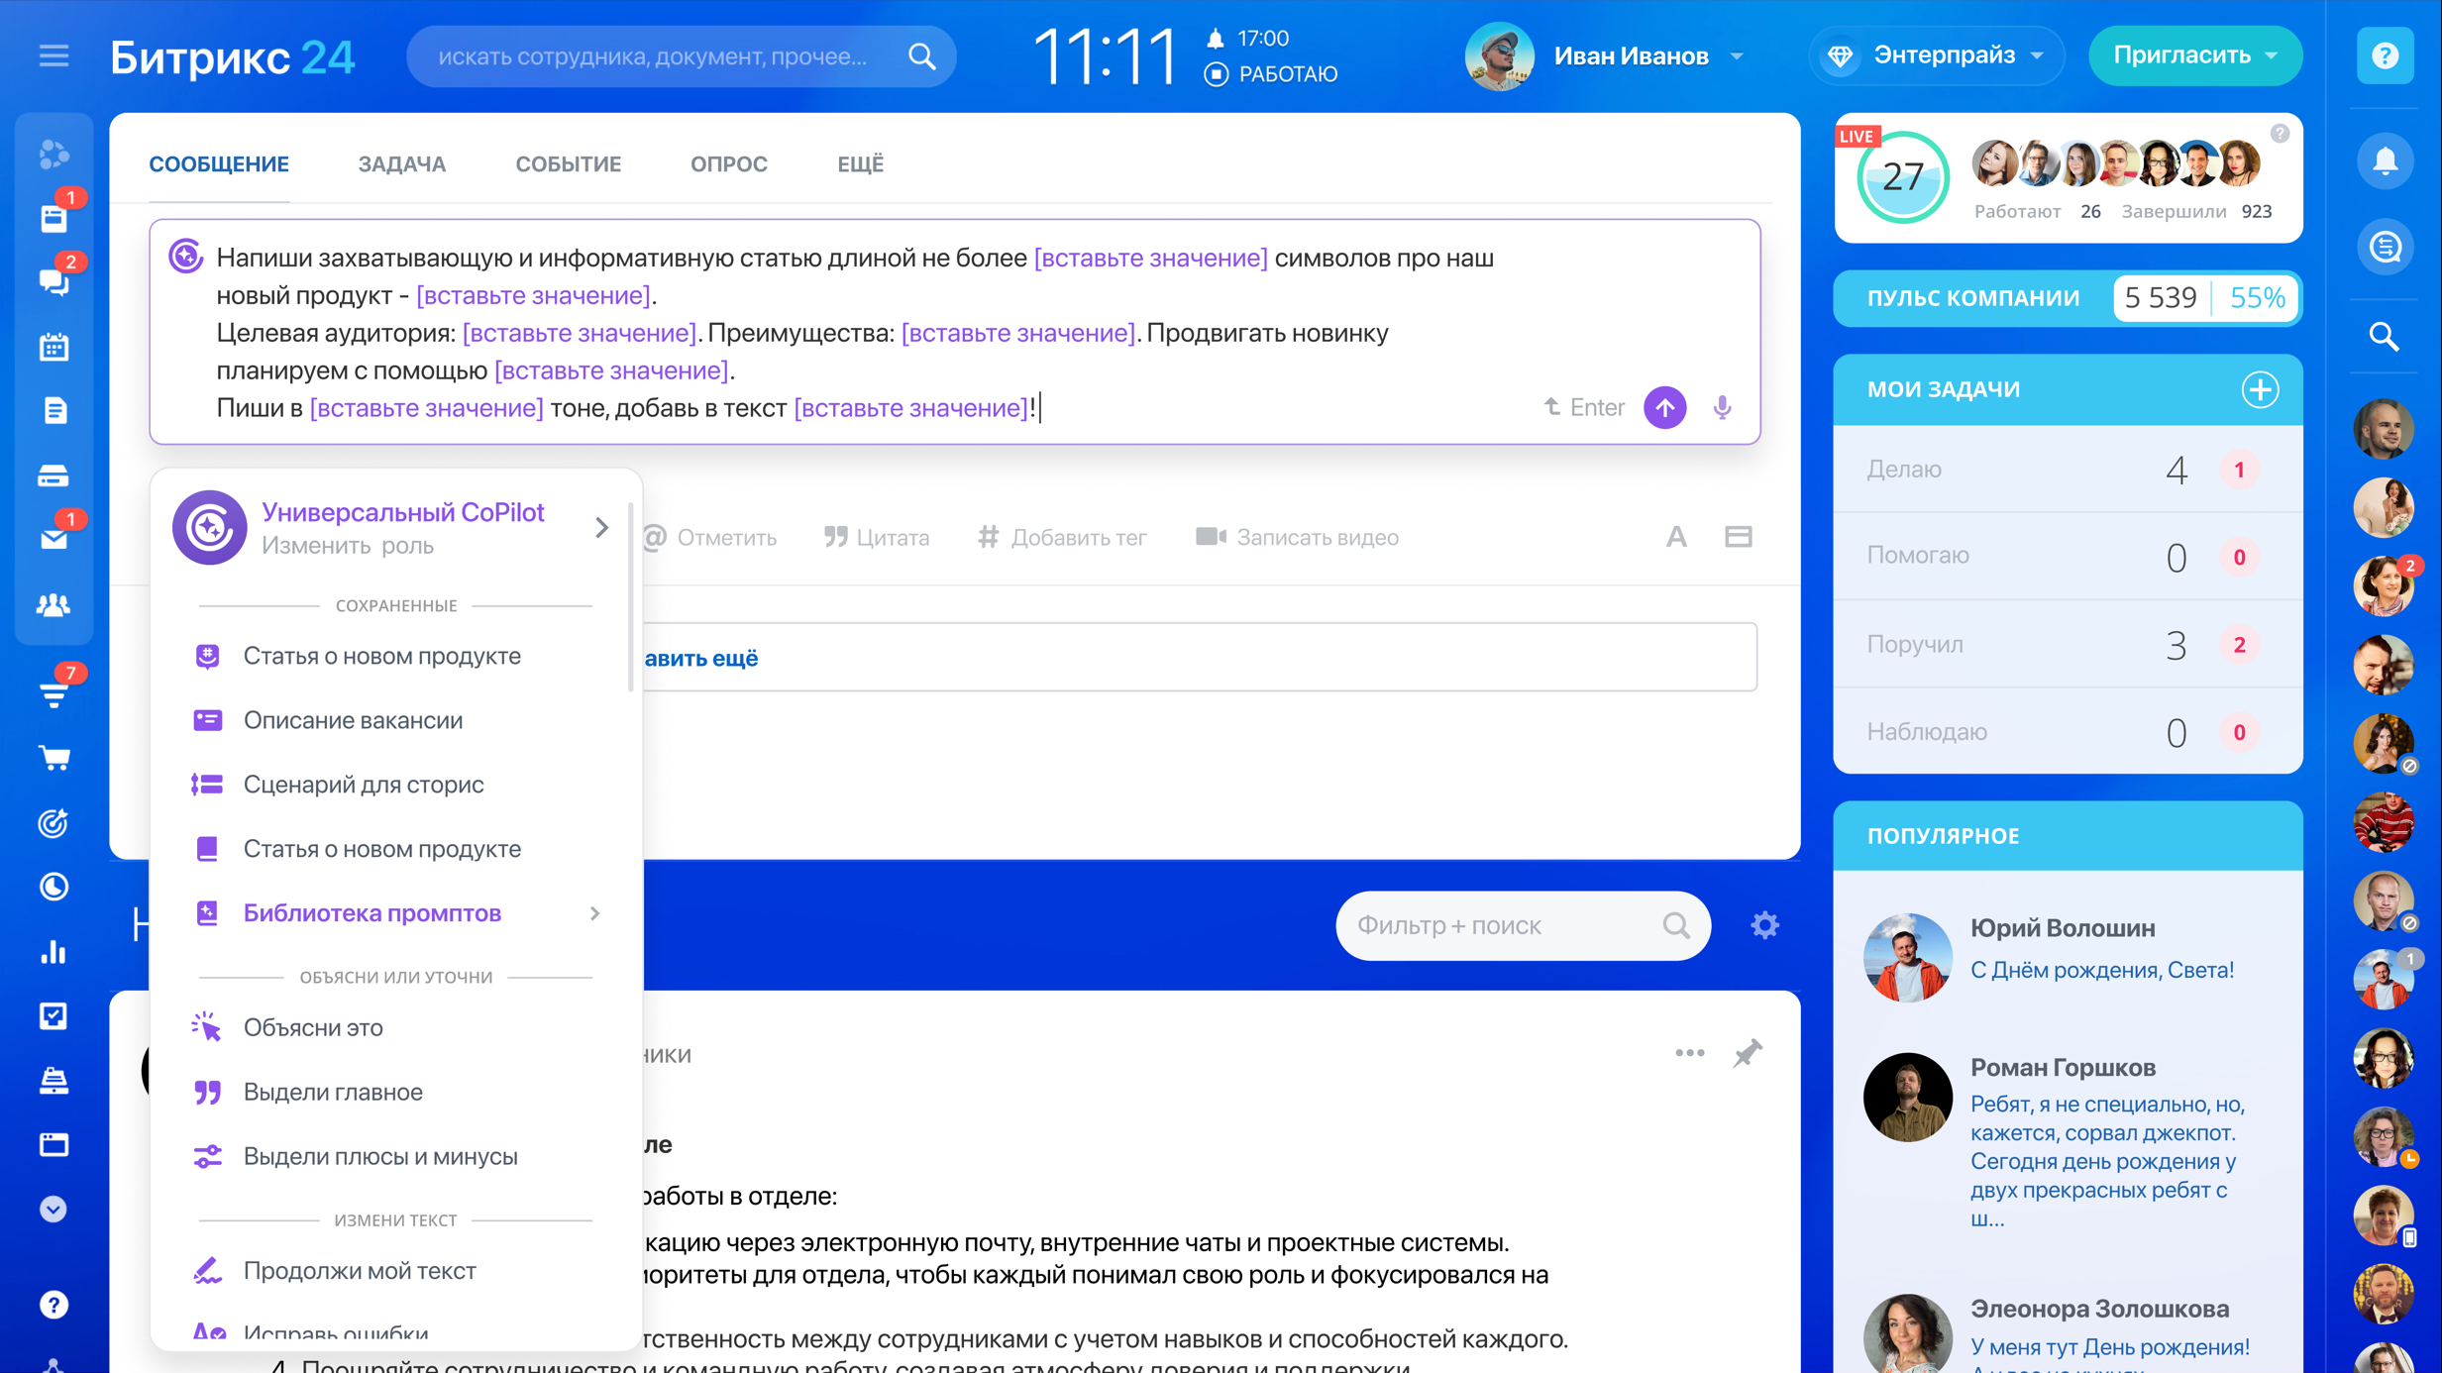Open the mail icon showing 1 unread
The image size is (2442, 1373).
point(53,540)
